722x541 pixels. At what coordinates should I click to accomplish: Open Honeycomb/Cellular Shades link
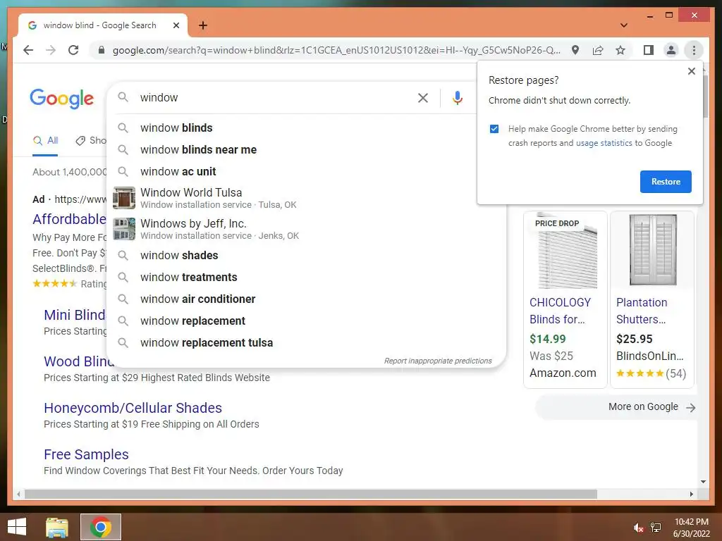pos(133,408)
